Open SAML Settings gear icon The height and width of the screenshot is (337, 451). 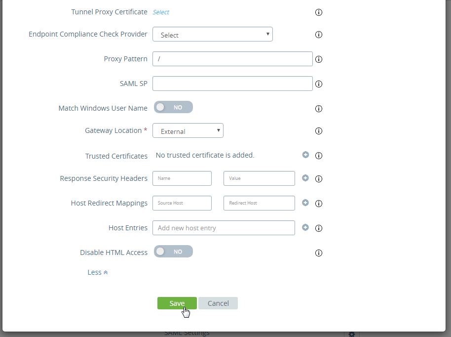[x=352, y=334]
